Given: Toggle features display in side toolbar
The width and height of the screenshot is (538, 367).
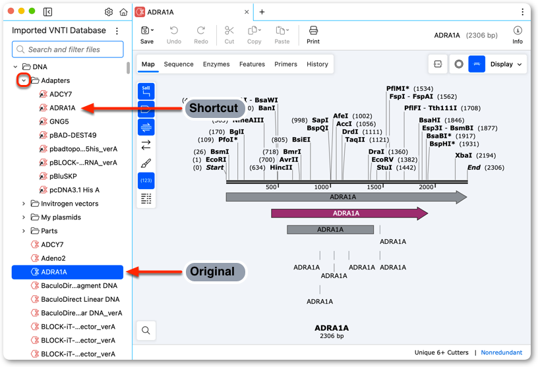Looking at the screenshot, I should (x=146, y=109).
